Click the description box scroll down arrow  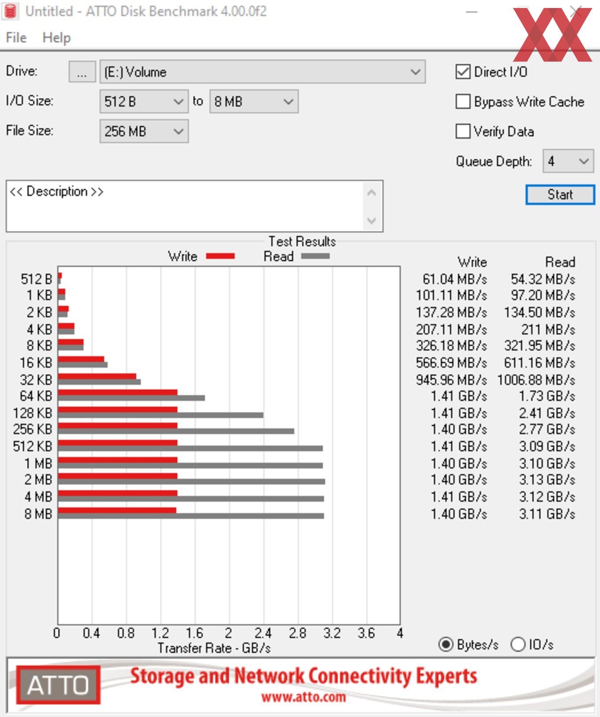pos(371,220)
